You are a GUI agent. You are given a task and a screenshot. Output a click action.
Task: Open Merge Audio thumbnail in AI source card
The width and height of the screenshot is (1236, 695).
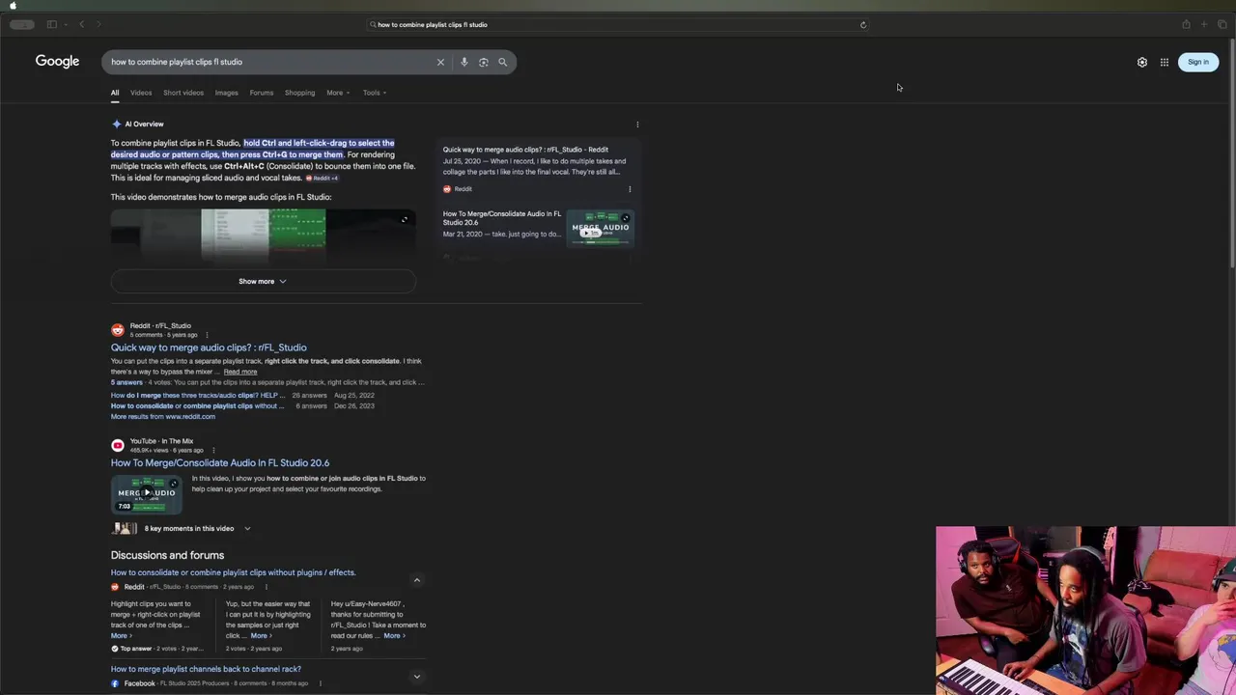600,228
